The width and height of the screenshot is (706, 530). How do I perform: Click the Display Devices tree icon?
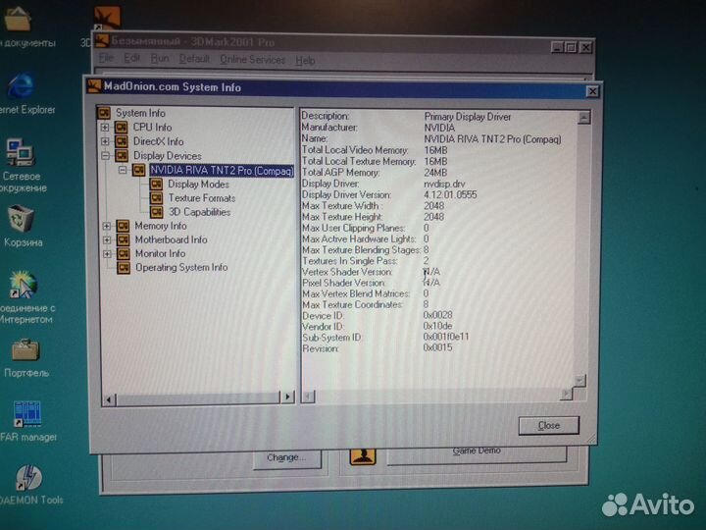pos(122,156)
